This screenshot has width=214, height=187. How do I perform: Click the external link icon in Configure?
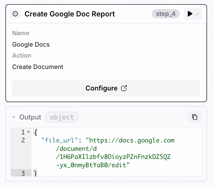point(124,88)
